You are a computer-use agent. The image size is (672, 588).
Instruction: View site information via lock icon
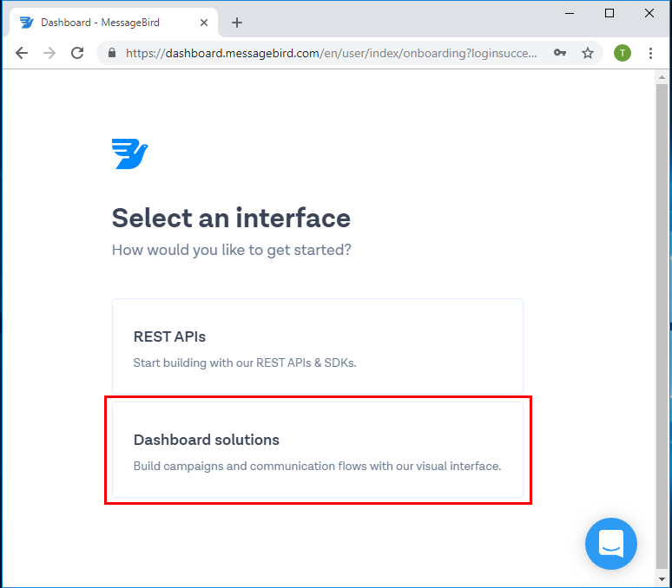[112, 53]
